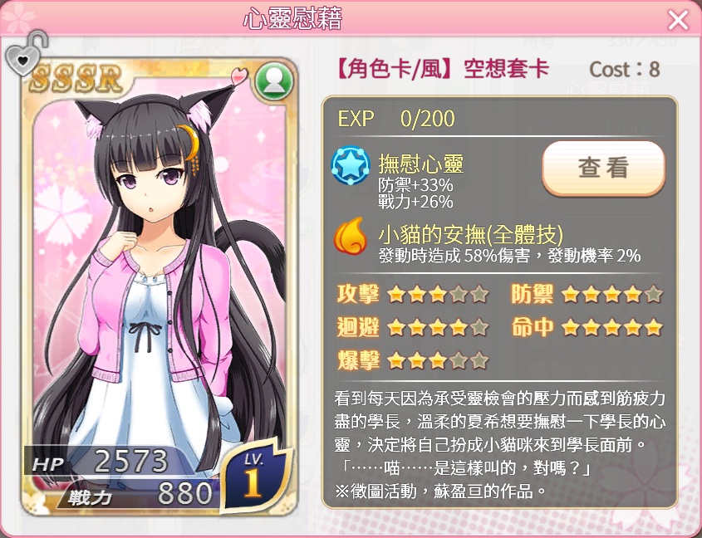Click the pink heart on cat ear
This screenshot has height=538, width=702.
240,76
